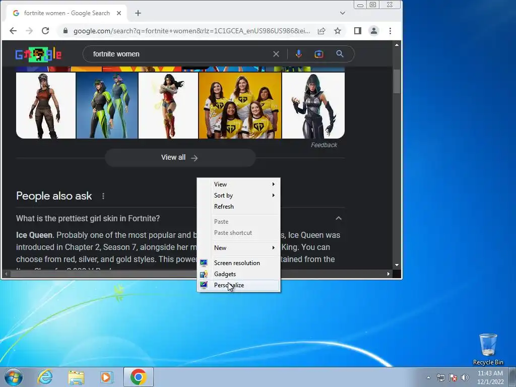
Task: Choose Personalize from context menu
Action: (x=238, y=285)
